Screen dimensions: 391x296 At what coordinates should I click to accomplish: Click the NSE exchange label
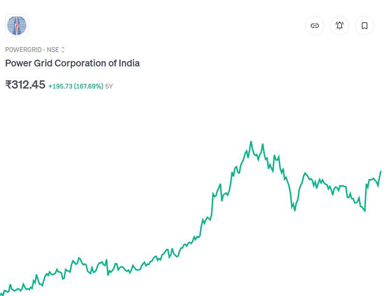52,50
